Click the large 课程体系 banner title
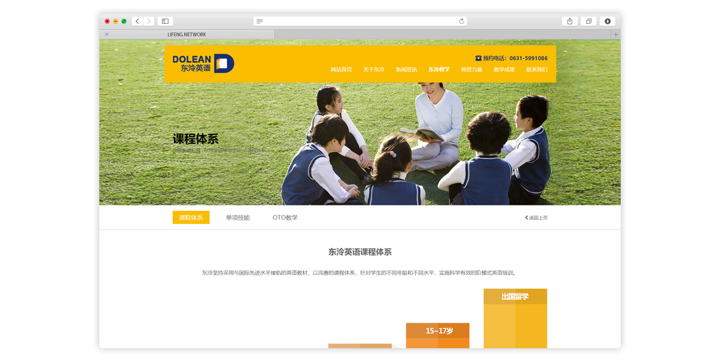 [196, 139]
